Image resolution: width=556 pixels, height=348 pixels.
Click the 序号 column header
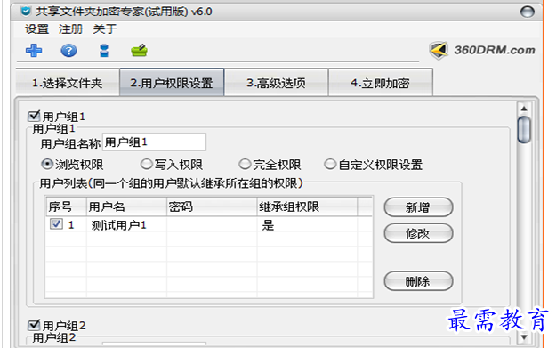click(67, 206)
